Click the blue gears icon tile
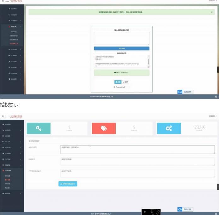 pos(169,128)
